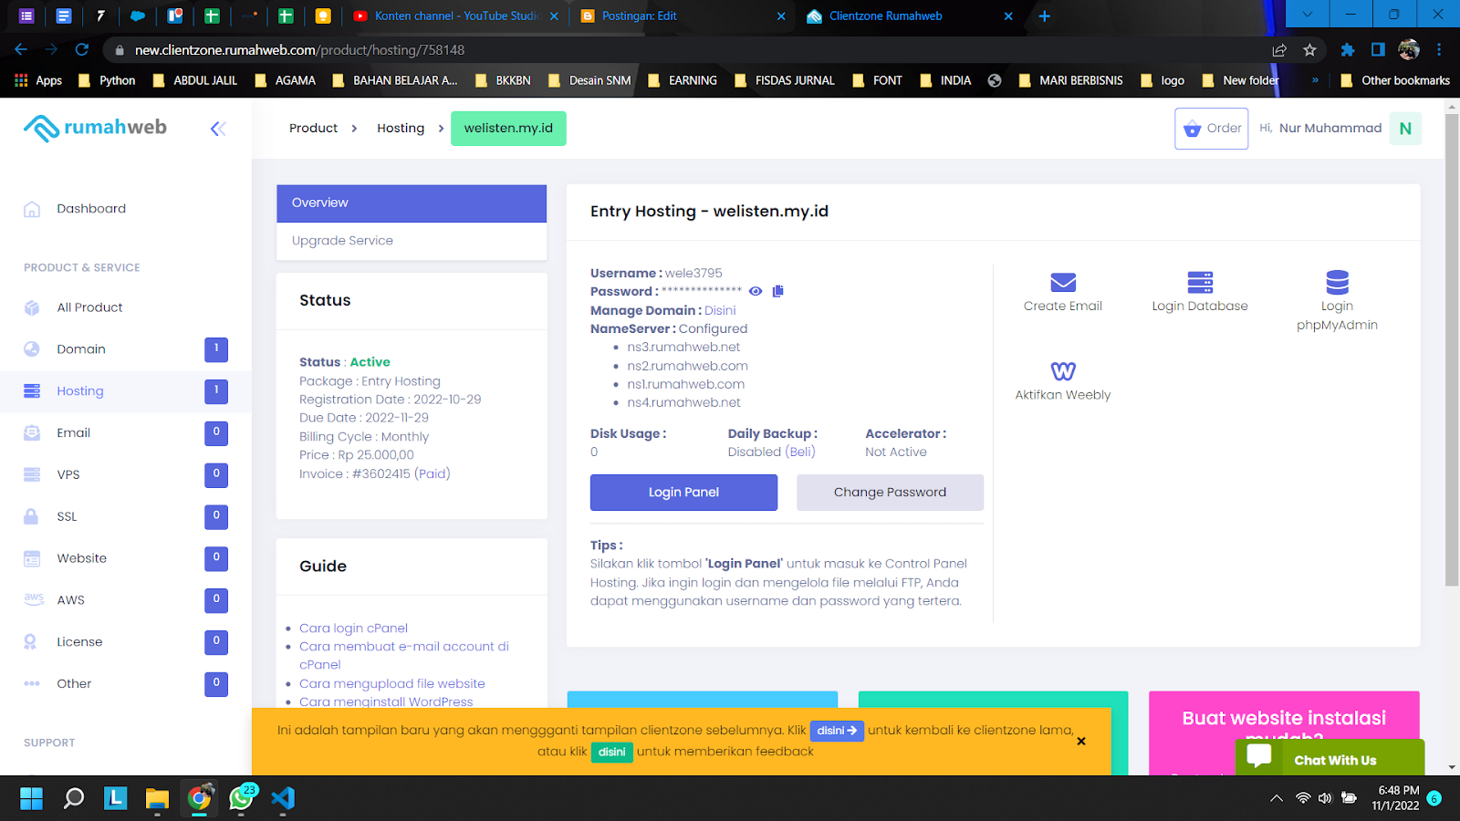Close the yellow notification banner
The image size is (1460, 821).
[x=1081, y=742]
